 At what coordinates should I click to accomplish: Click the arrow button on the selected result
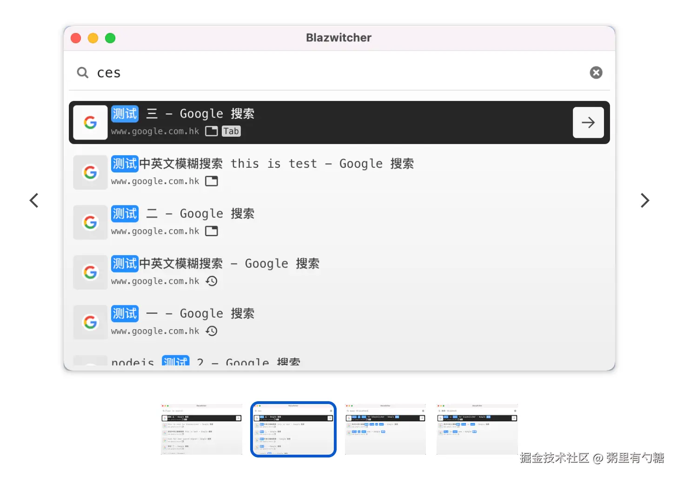pos(588,123)
